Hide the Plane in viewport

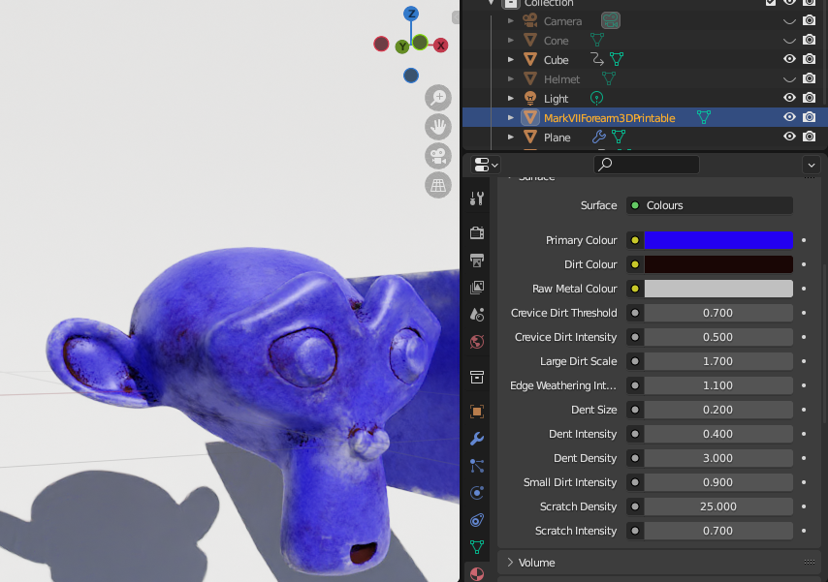[x=789, y=137]
